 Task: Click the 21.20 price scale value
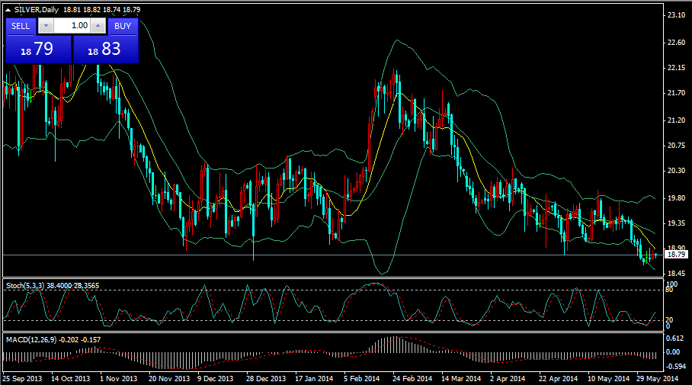676,120
